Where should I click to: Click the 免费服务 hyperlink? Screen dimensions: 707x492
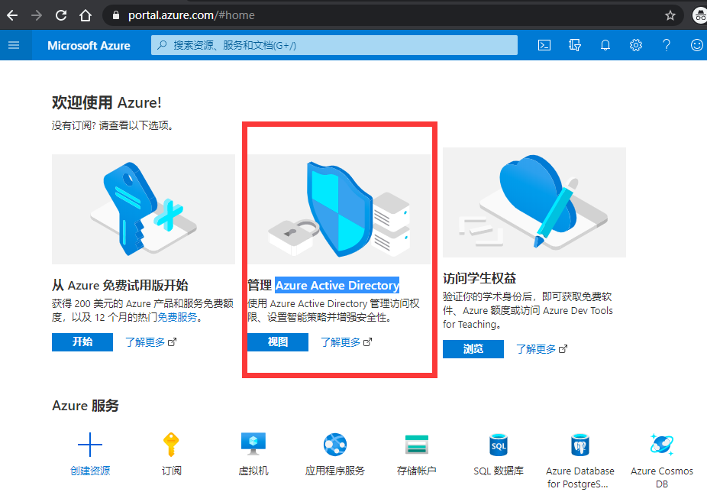[177, 317]
